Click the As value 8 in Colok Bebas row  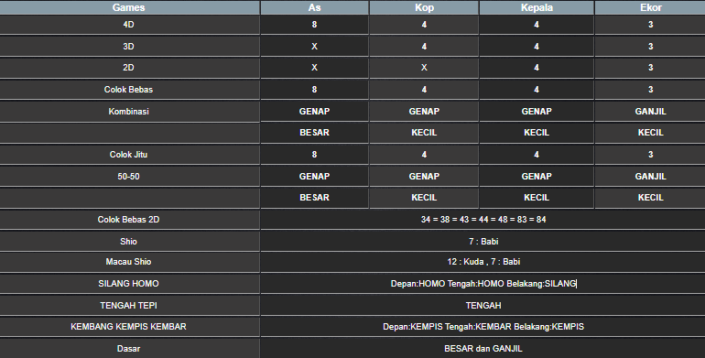click(314, 90)
